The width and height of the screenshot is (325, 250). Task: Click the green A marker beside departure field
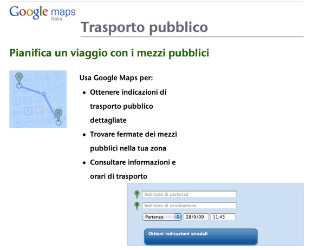click(137, 195)
